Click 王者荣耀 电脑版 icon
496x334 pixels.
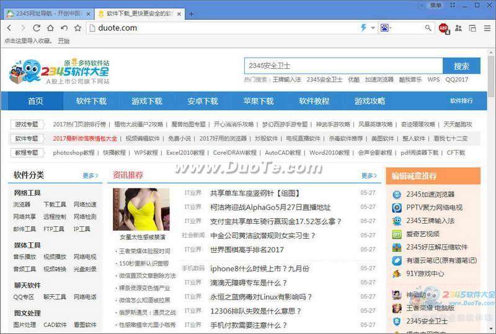coord(397,308)
